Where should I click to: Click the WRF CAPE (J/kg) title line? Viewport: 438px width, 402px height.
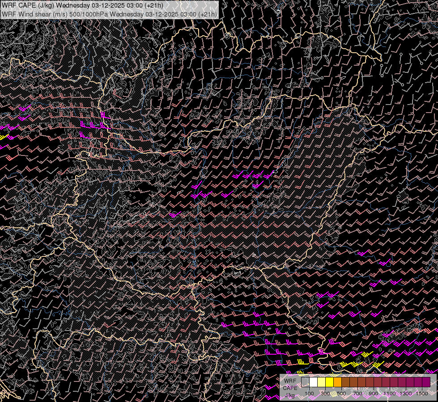[83, 5]
